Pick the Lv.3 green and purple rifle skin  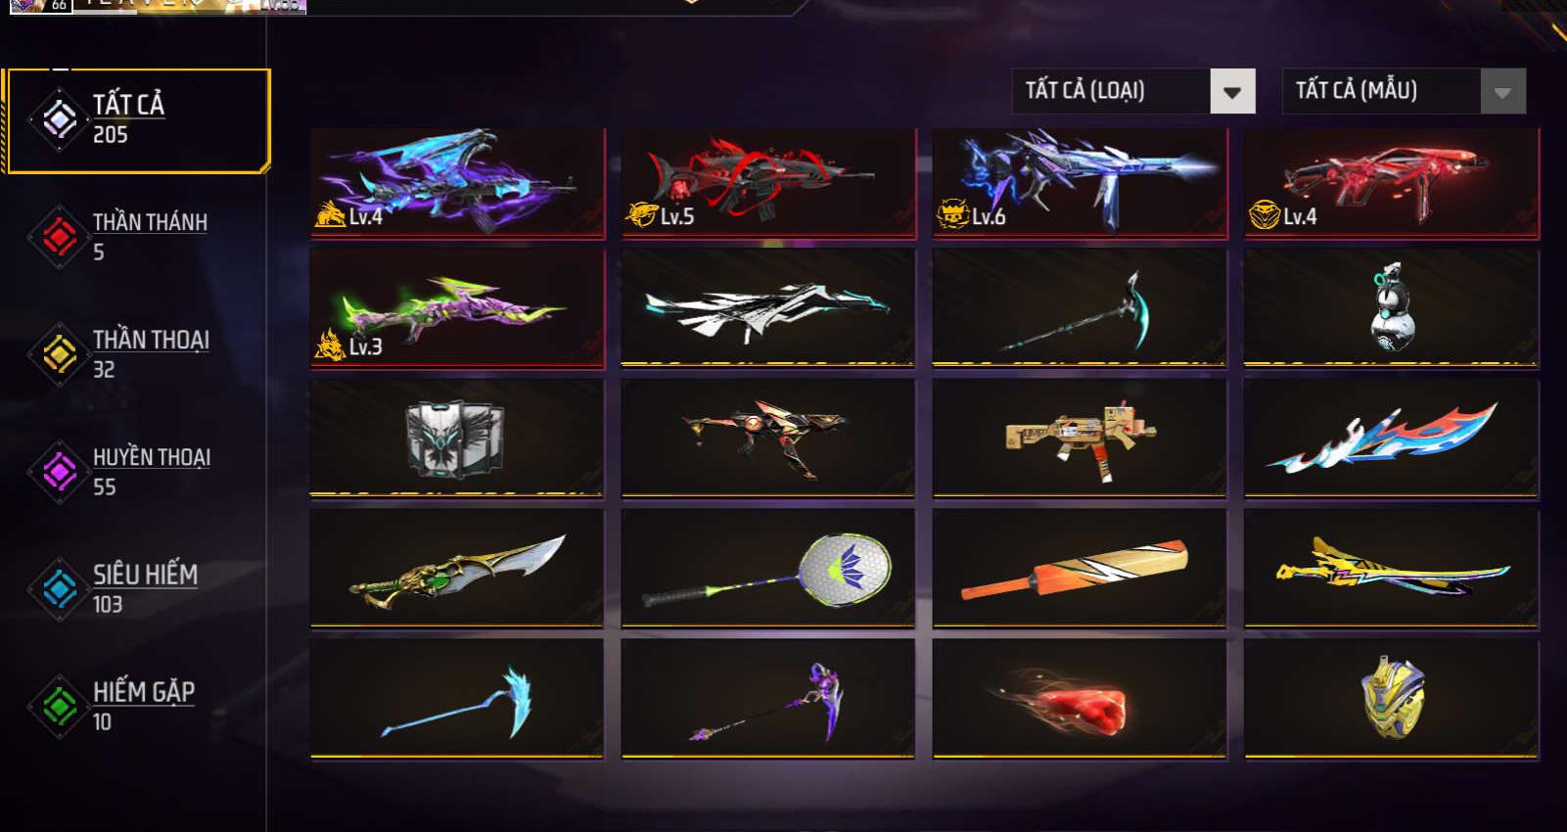457,307
